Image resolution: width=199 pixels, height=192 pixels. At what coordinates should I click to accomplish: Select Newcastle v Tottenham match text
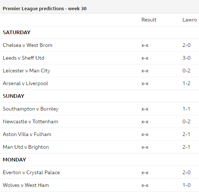point(31,121)
